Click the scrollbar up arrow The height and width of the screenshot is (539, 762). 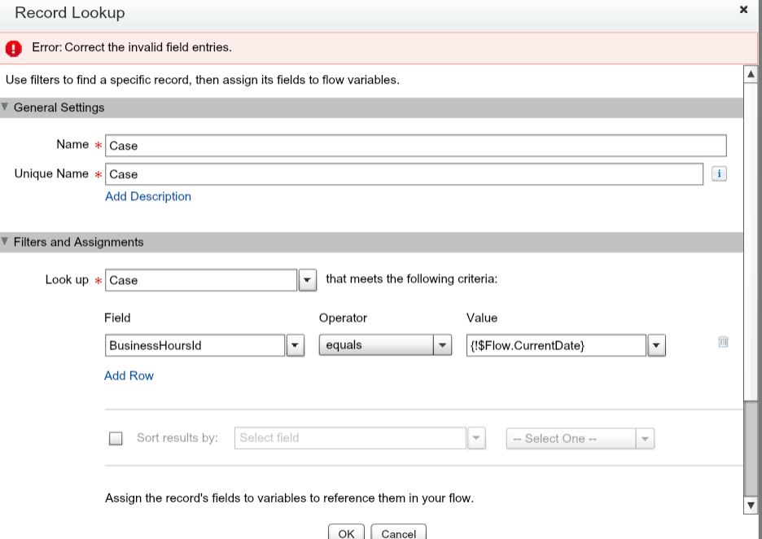click(x=751, y=74)
